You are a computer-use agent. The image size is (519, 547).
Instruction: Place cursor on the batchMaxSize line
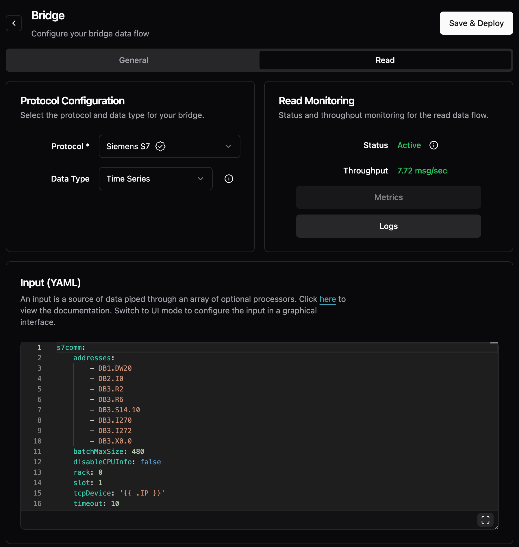[109, 451]
